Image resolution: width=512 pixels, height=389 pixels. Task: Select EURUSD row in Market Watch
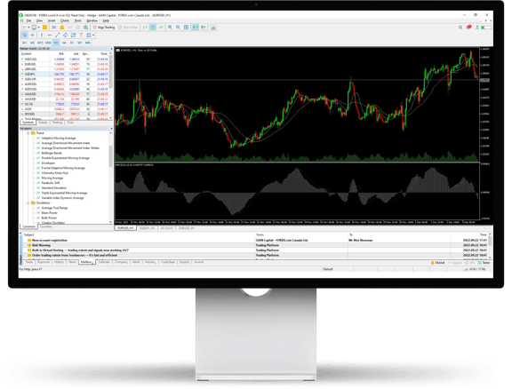tap(65, 64)
